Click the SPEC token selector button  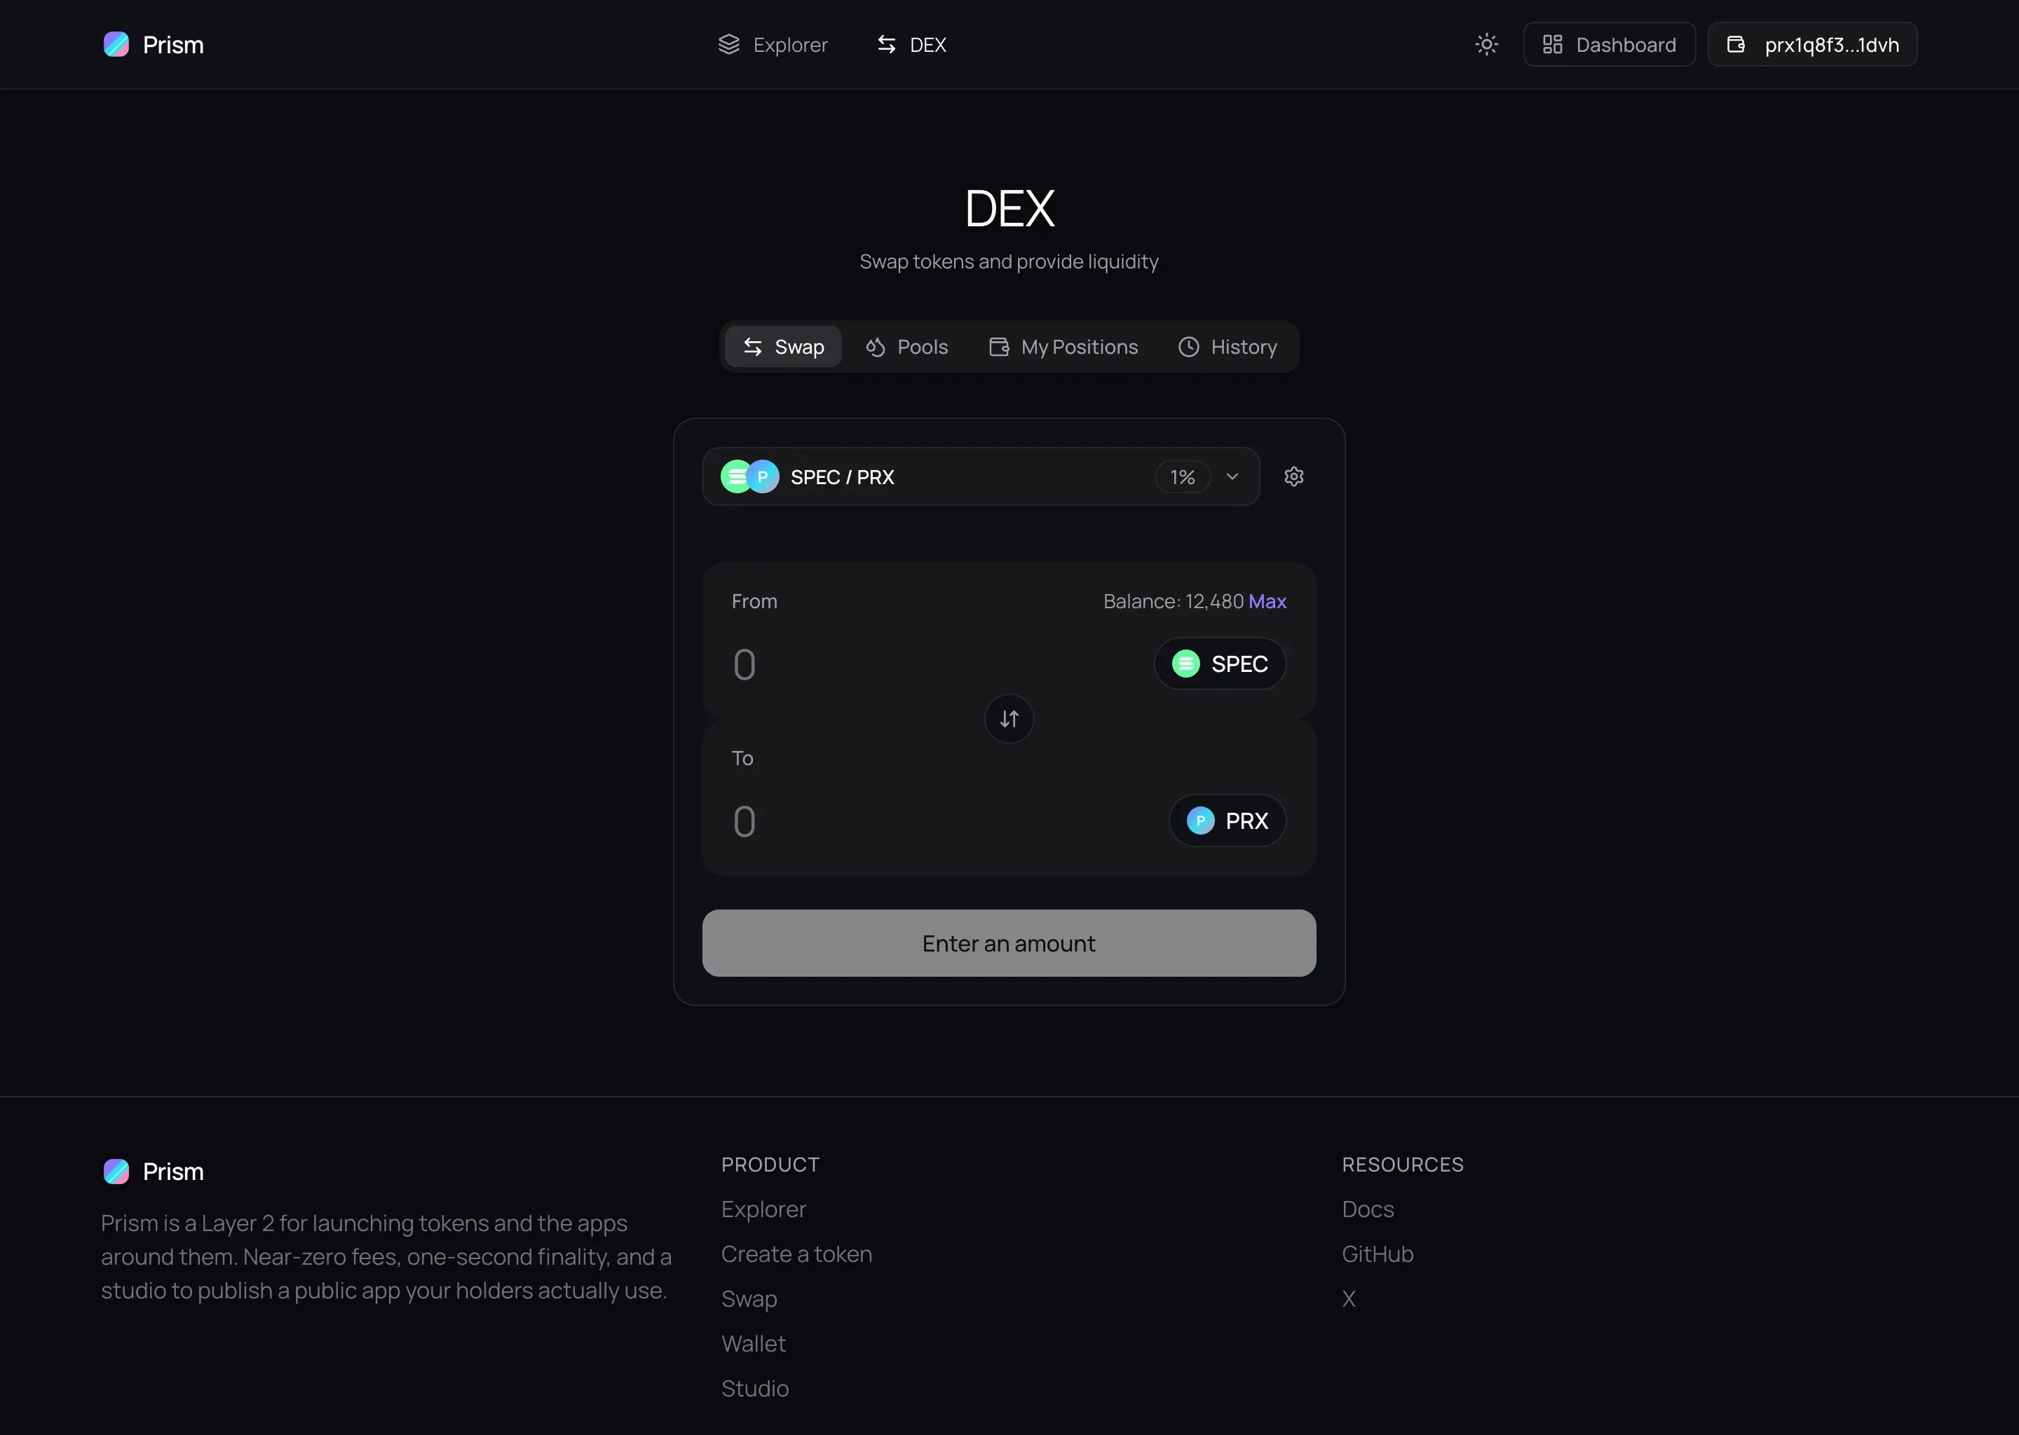(x=1220, y=664)
